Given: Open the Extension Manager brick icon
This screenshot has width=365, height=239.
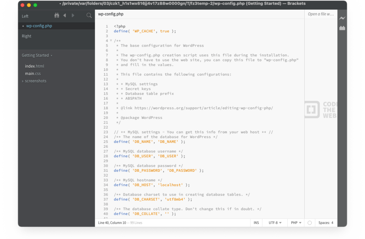Looking at the screenshot, I should [x=342, y=28].
